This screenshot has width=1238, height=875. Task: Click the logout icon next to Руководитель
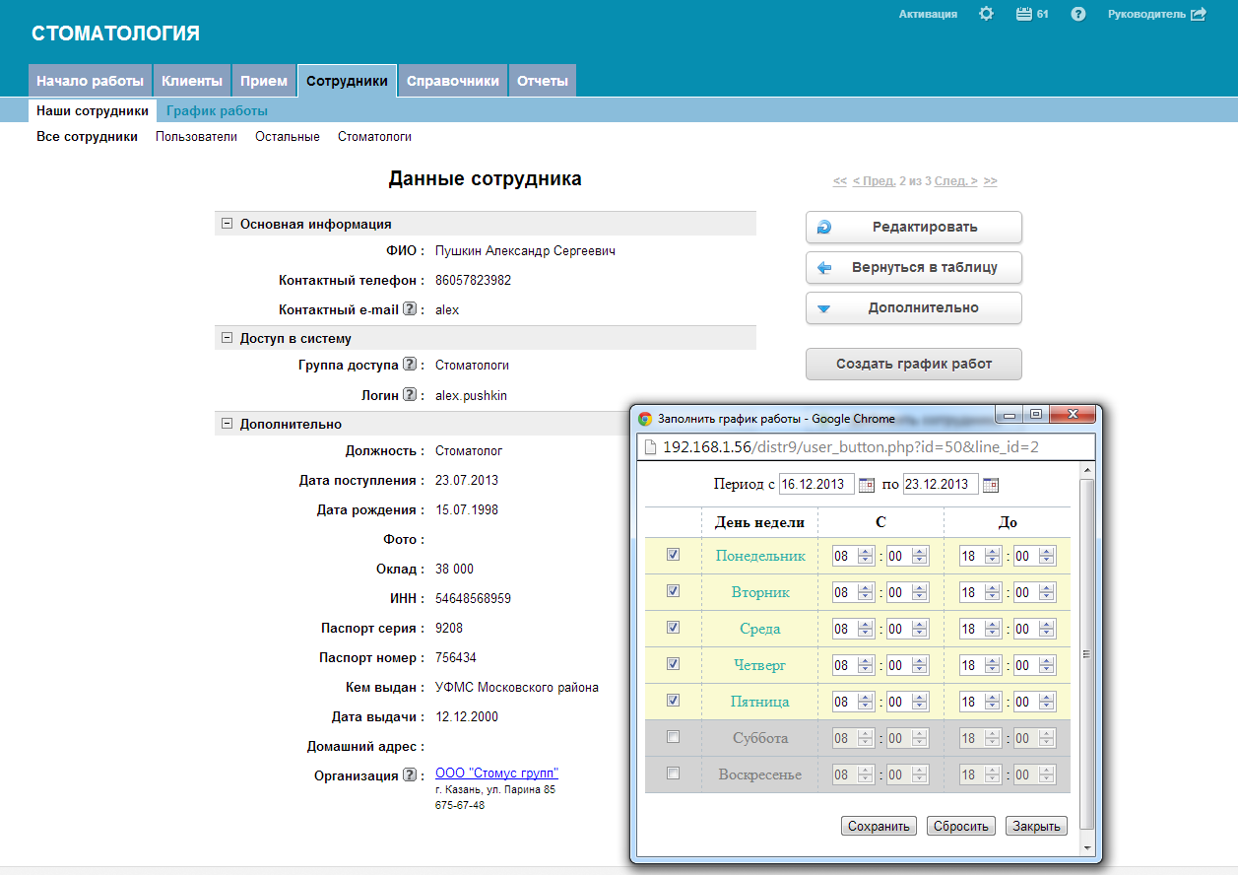(1199, 15)
